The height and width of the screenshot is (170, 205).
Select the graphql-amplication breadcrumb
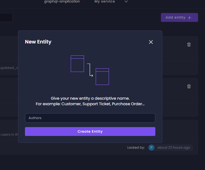click(62, 2)
